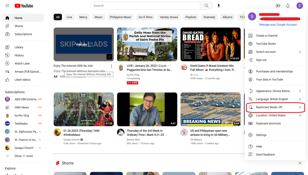This screenshot has height=175, width=308.
Task: Expand Language: British English submenu
Action: [x=275, y=99]
